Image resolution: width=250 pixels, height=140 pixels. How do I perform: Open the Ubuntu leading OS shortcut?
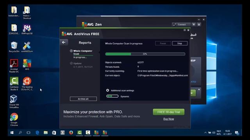tap(27, 84)
